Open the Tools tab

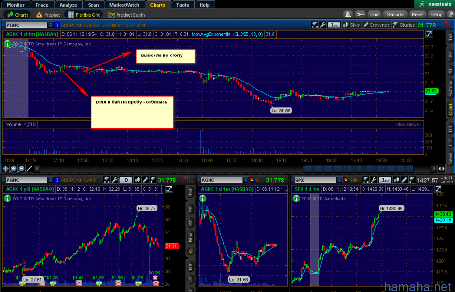tap(182, 5)
